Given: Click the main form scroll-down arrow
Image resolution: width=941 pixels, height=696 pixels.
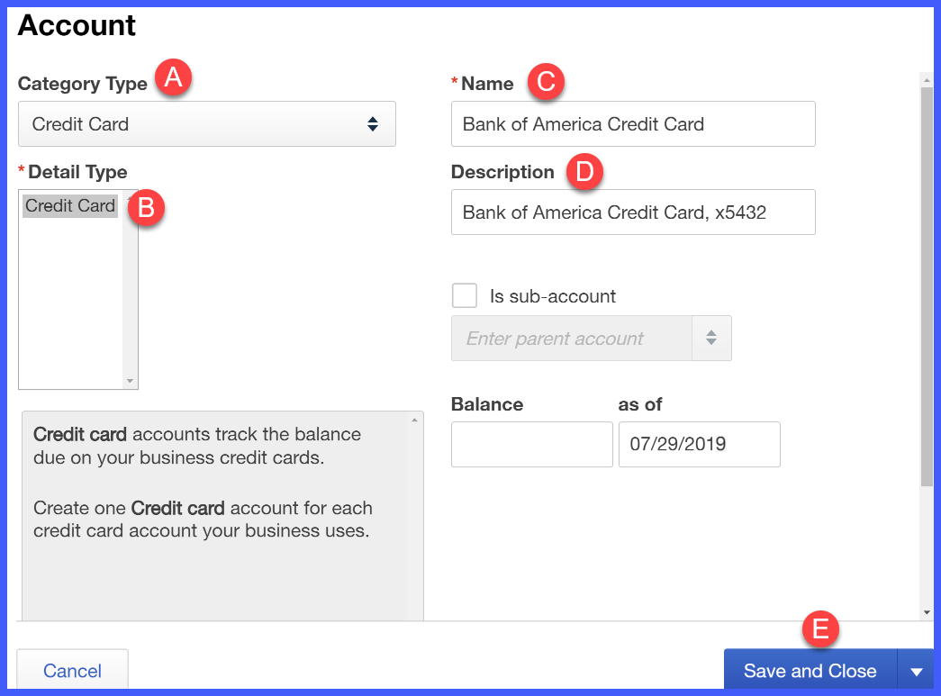Looking at the screenshot, I should coord(927,612).
